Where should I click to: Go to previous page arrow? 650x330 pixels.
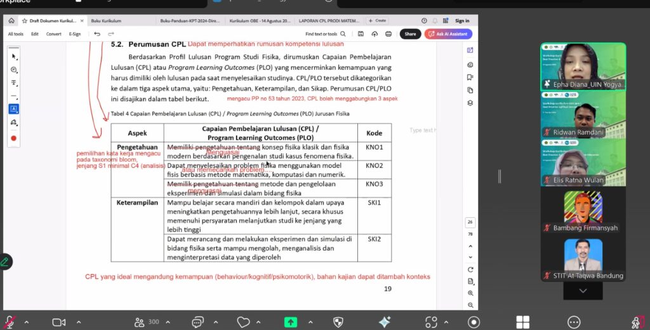click(x=470, y=246)
